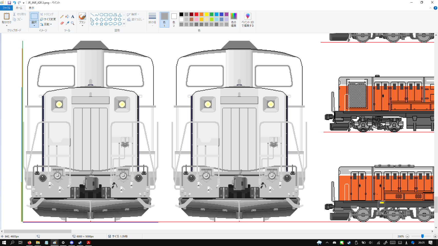Select the Pencil tool
The image size is (438, 246).
(62, 17)
